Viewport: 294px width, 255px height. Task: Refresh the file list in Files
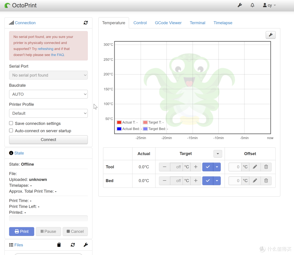pos(73,245)
